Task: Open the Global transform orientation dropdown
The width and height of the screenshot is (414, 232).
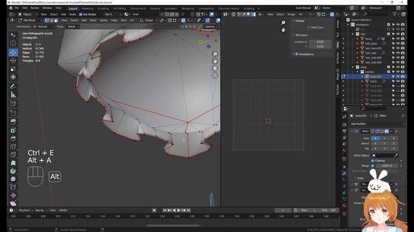Action: tap(148, 20)
